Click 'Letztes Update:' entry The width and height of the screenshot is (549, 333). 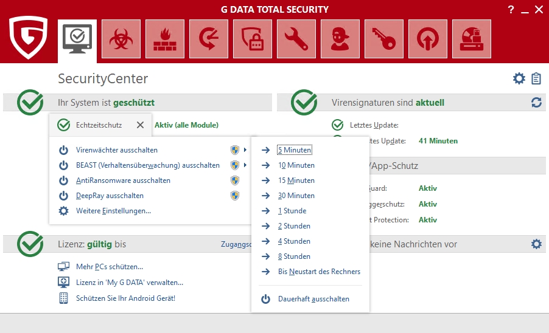(374, 125)
